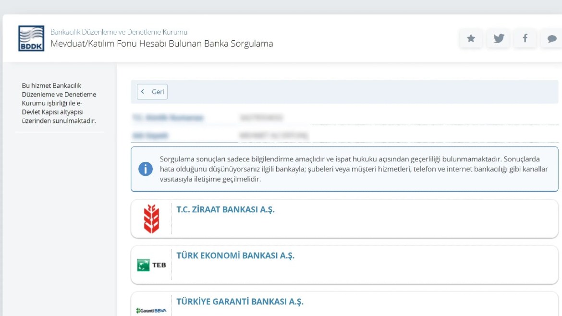
Task: Open the Bankacılık Düzenleme ve Denetleme Kurumu link
Action: click(x=119, y=32)
